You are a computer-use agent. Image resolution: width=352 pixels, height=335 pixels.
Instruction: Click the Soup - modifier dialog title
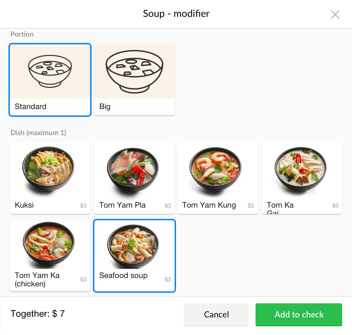click(x=176, y=14)
